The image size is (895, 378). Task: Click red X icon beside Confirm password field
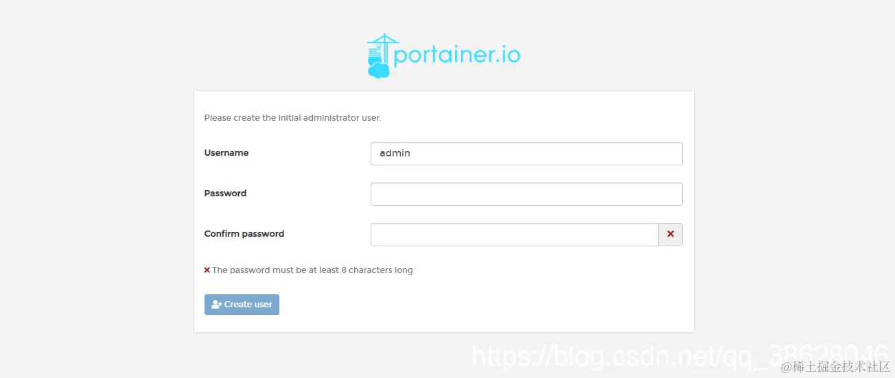(671, 235)
